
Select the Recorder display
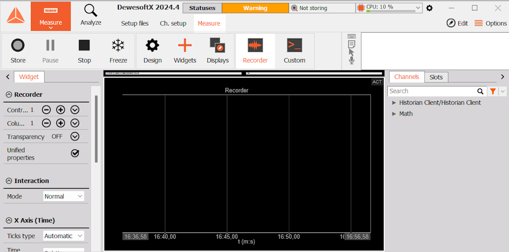[255, 51]
